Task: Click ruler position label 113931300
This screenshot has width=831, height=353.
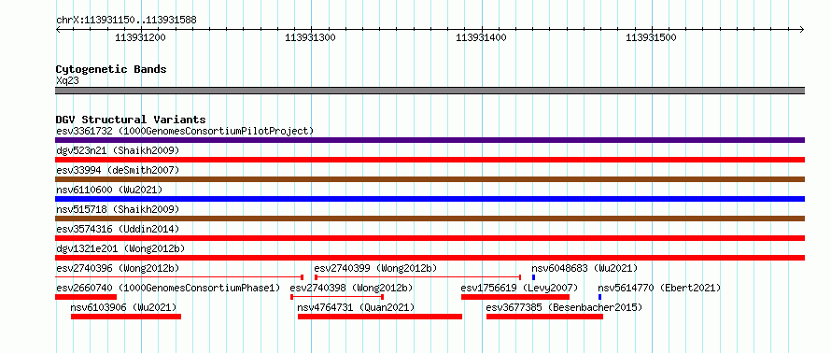Action: [311, 37]
